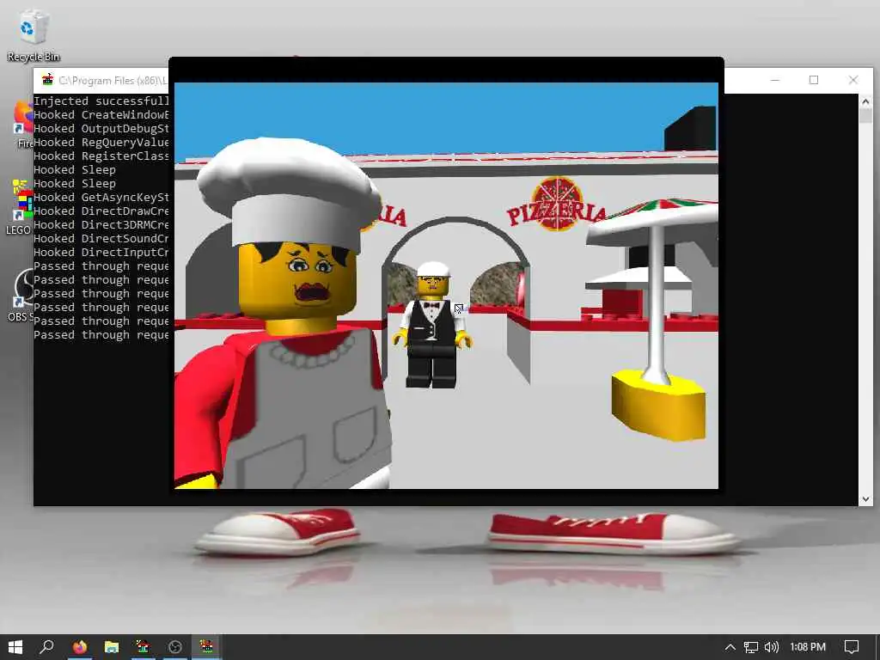This screenshot has width=880, height=660.
Task: Close the console window
Action: pos(853,80)
